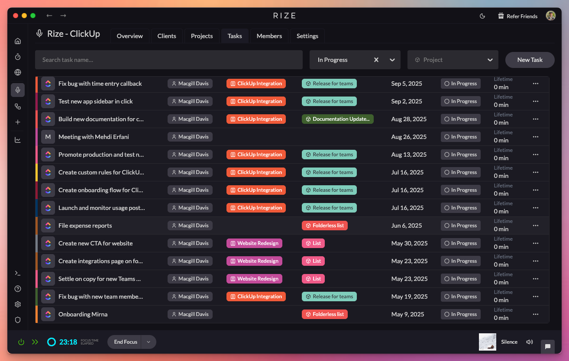This screenshot has height=361, width=569.
Task: Open the timer stopwatch sidebar icon
Action: pyautogui.click(x=18, y=57)
